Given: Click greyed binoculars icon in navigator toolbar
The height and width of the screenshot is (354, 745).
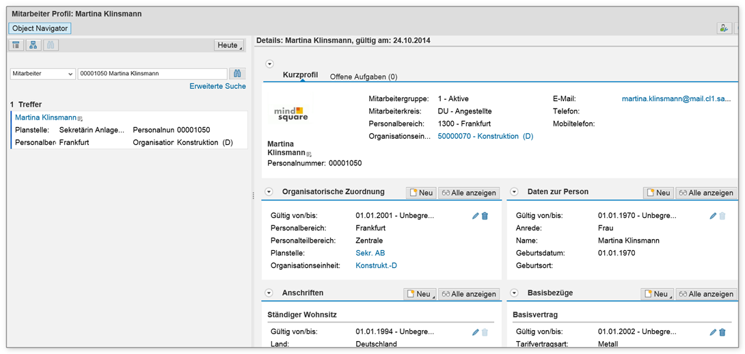Looking at the screenshot, I should point(50,45).
